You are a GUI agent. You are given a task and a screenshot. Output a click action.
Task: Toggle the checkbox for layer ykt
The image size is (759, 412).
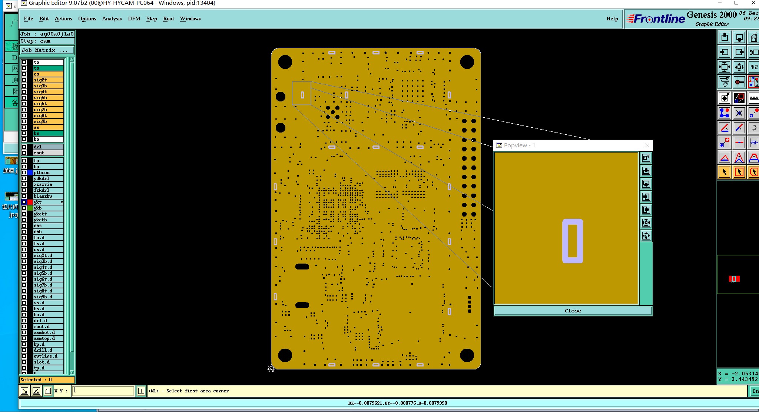click(x=24, y=202)
